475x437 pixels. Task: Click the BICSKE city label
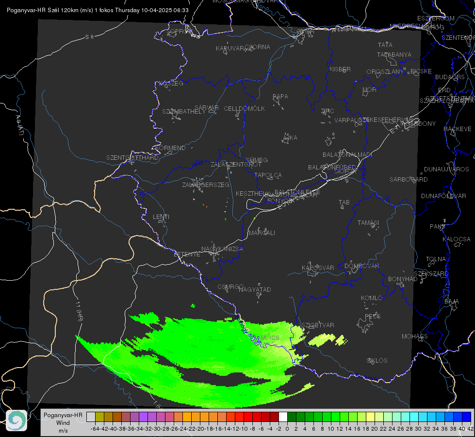tap(421, 71)
